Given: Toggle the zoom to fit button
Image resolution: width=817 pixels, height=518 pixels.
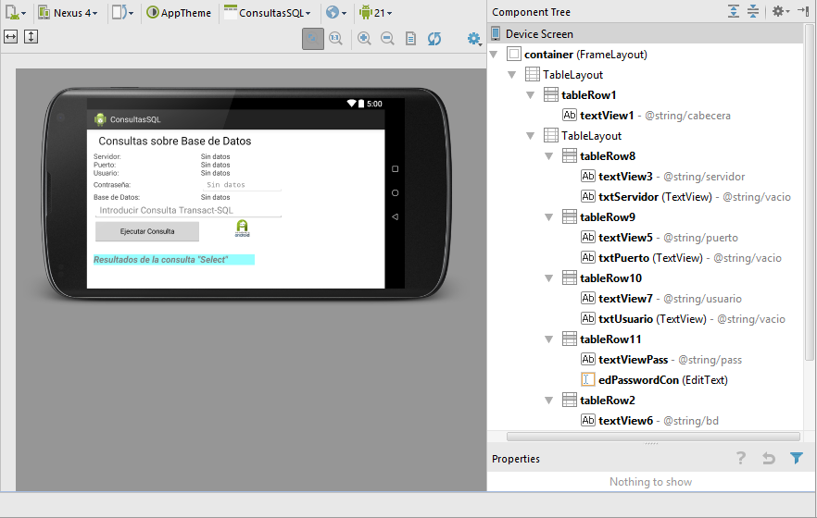Looking at the screenshot, I should point(313,39).
